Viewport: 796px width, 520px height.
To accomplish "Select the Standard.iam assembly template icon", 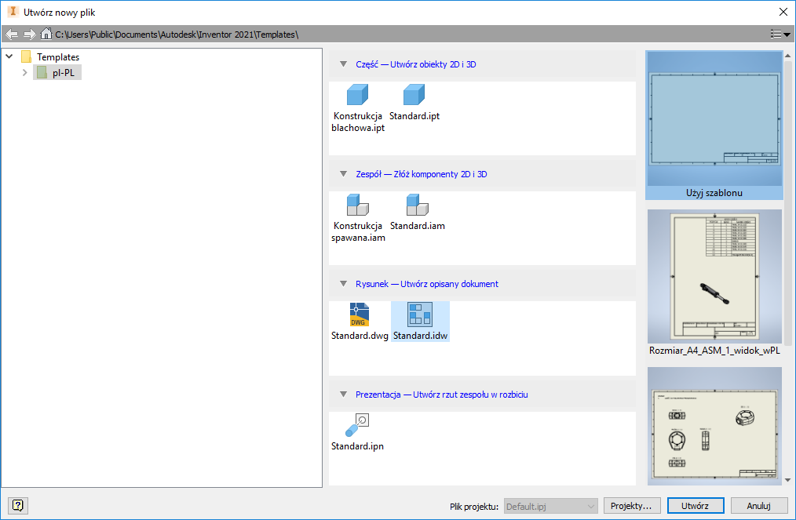I will (418, 205).
